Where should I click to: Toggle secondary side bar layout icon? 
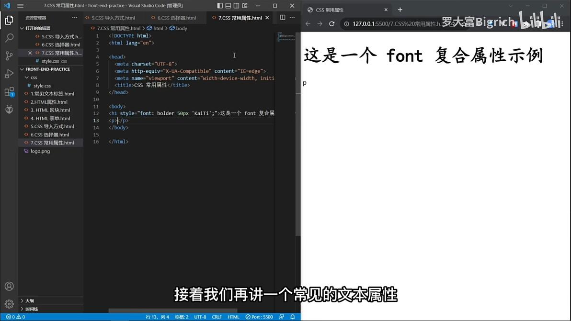236,5
